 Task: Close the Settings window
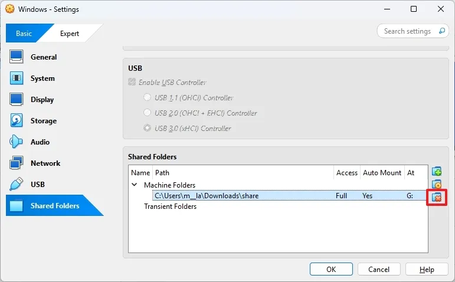point(440,9)
